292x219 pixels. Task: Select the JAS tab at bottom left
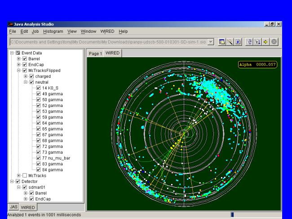(x=13, y=207)
